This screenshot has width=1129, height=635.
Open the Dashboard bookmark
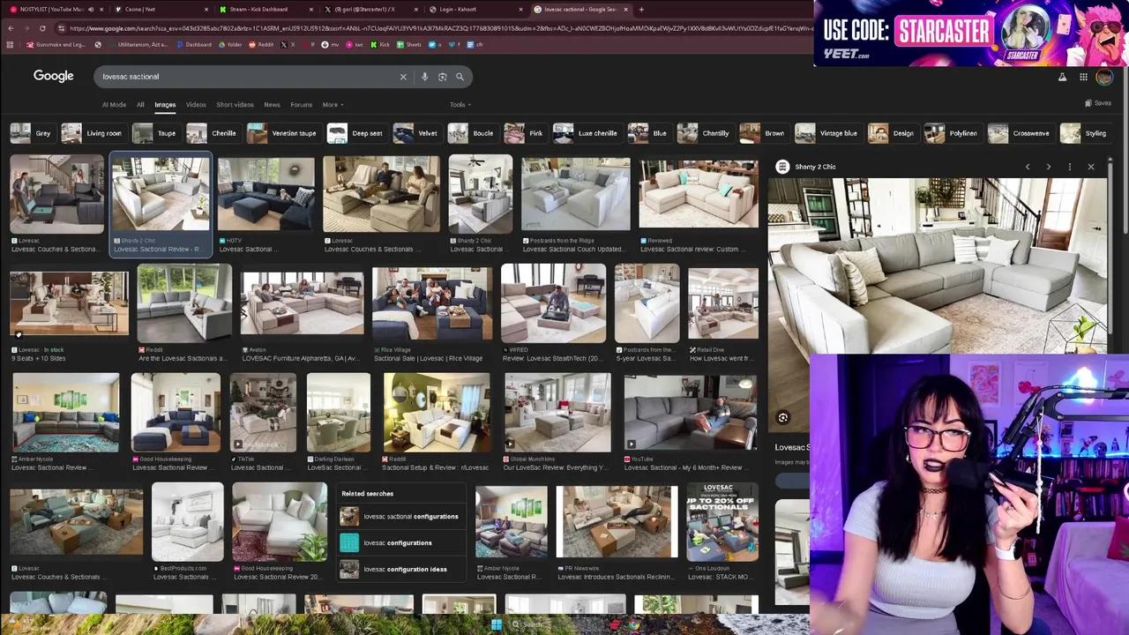point(193,44)
